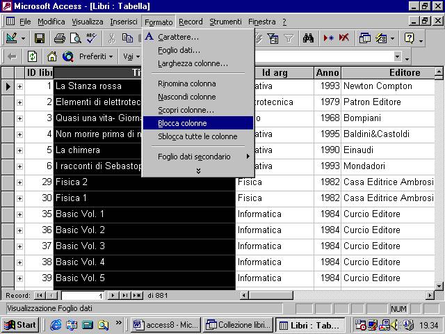445x334 pixels.
Task: Click new record navigation button
Action: tap(137, 296)
